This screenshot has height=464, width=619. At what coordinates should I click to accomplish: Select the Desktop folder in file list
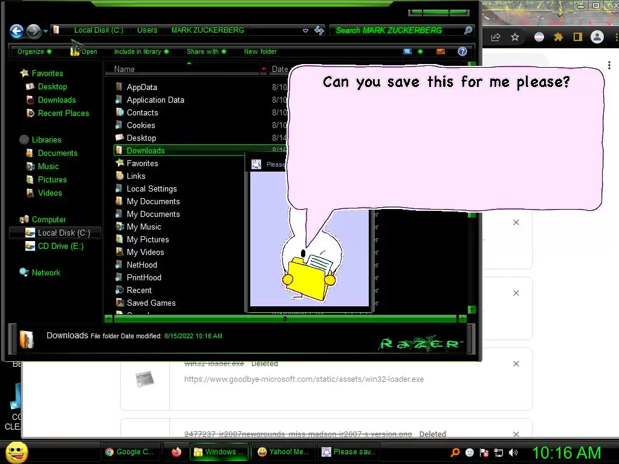tap(141, 138)
